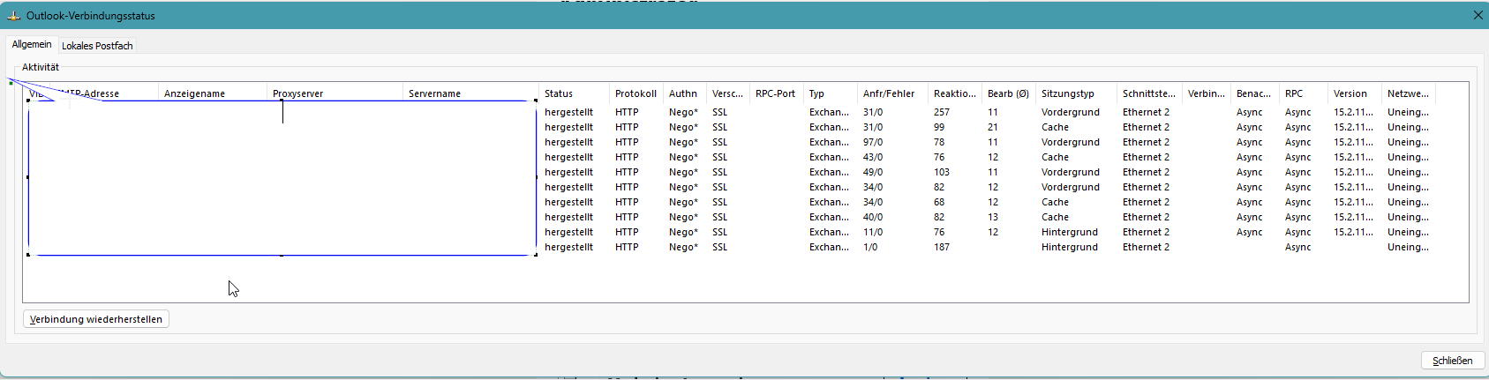Click the response time value 99
Screen dimensions: 1489x380
(x=939, y=127)
